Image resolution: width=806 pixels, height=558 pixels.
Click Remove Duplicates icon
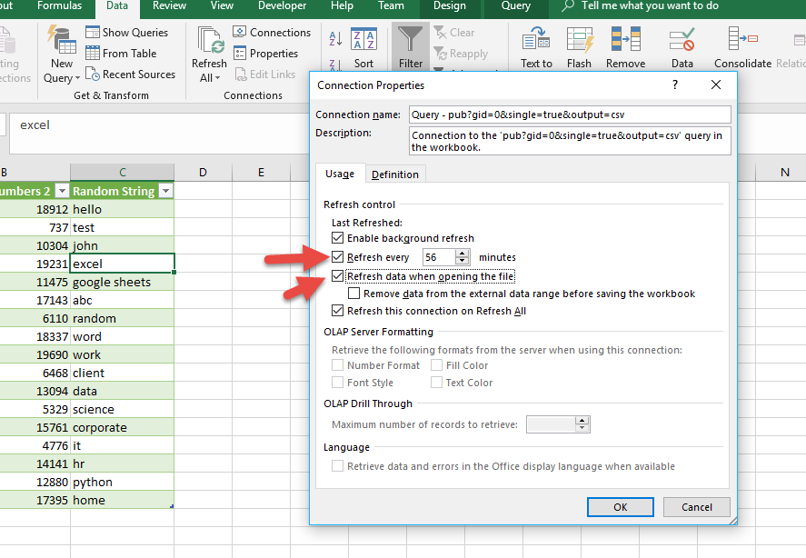pos(625,40)
